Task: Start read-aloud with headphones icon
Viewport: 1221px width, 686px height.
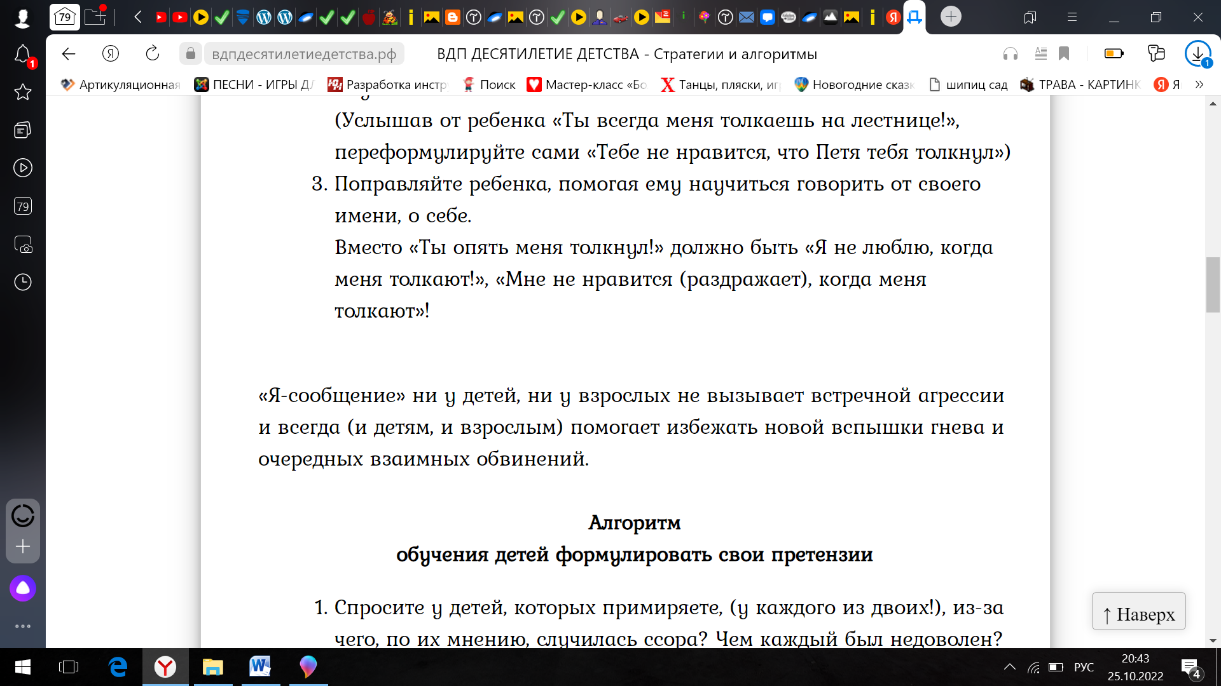Action: click(1011, 54)
